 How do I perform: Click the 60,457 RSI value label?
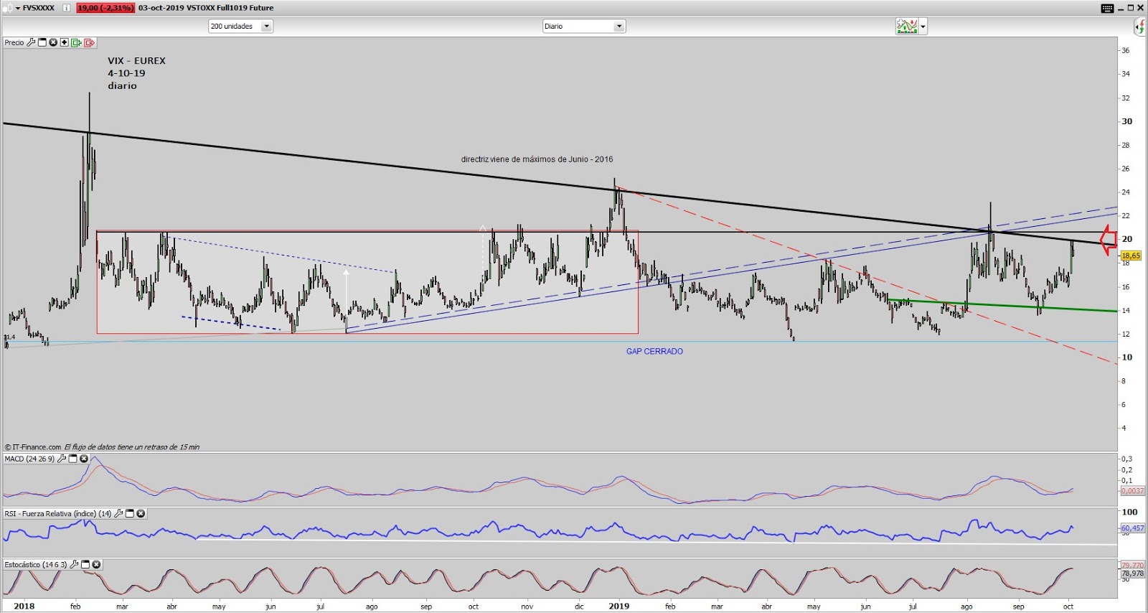[1132, 528]
